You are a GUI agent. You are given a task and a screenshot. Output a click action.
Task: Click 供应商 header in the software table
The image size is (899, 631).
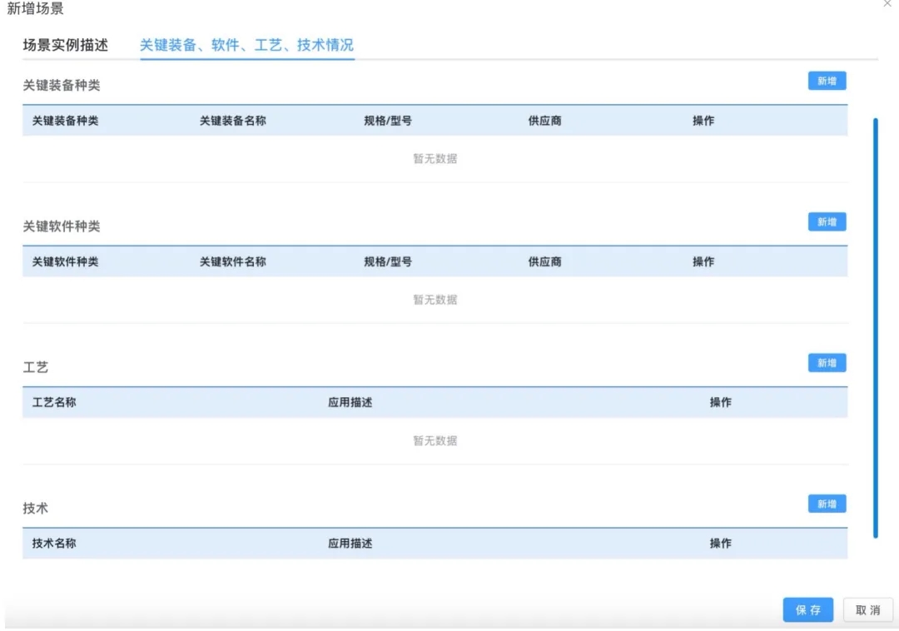544,261
